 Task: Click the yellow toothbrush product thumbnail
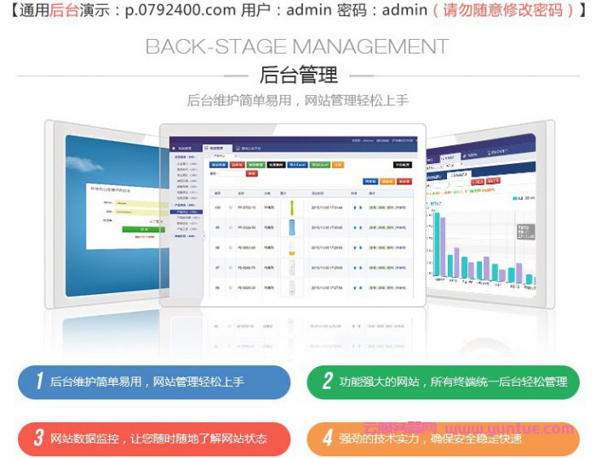(x=292, y=206)
